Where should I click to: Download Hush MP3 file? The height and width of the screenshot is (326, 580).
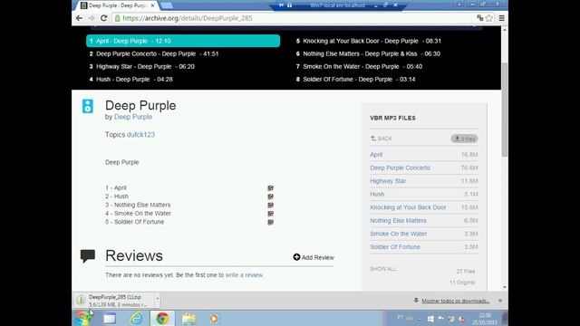tap(377, 195)
